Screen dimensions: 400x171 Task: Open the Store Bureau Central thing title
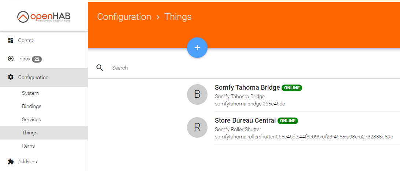(245, 120)
